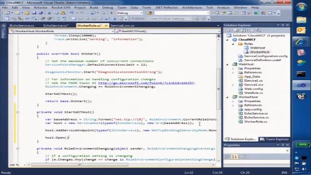The width and height of the screenshot is (311, 175).
Task: Click the editor horizontal scrollbar thumb
Action: (80, 165)
